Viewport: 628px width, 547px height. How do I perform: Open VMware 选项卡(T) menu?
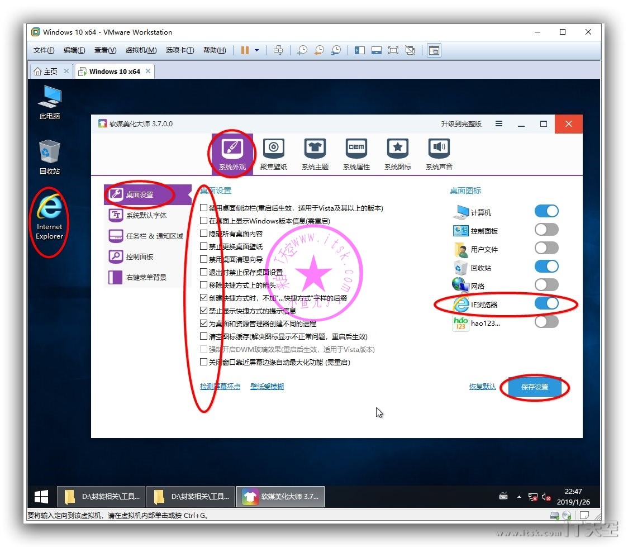click(180, 50)
